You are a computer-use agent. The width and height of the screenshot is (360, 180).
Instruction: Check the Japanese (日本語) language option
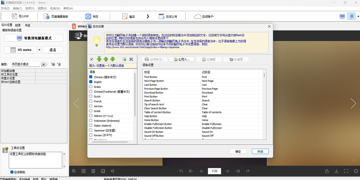coord(91,130)
